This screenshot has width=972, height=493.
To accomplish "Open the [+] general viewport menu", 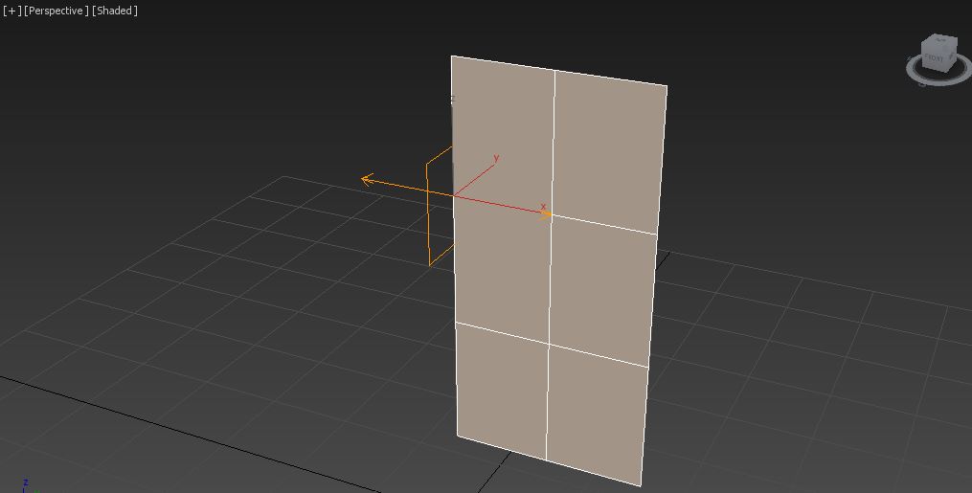I will (11, 11).
